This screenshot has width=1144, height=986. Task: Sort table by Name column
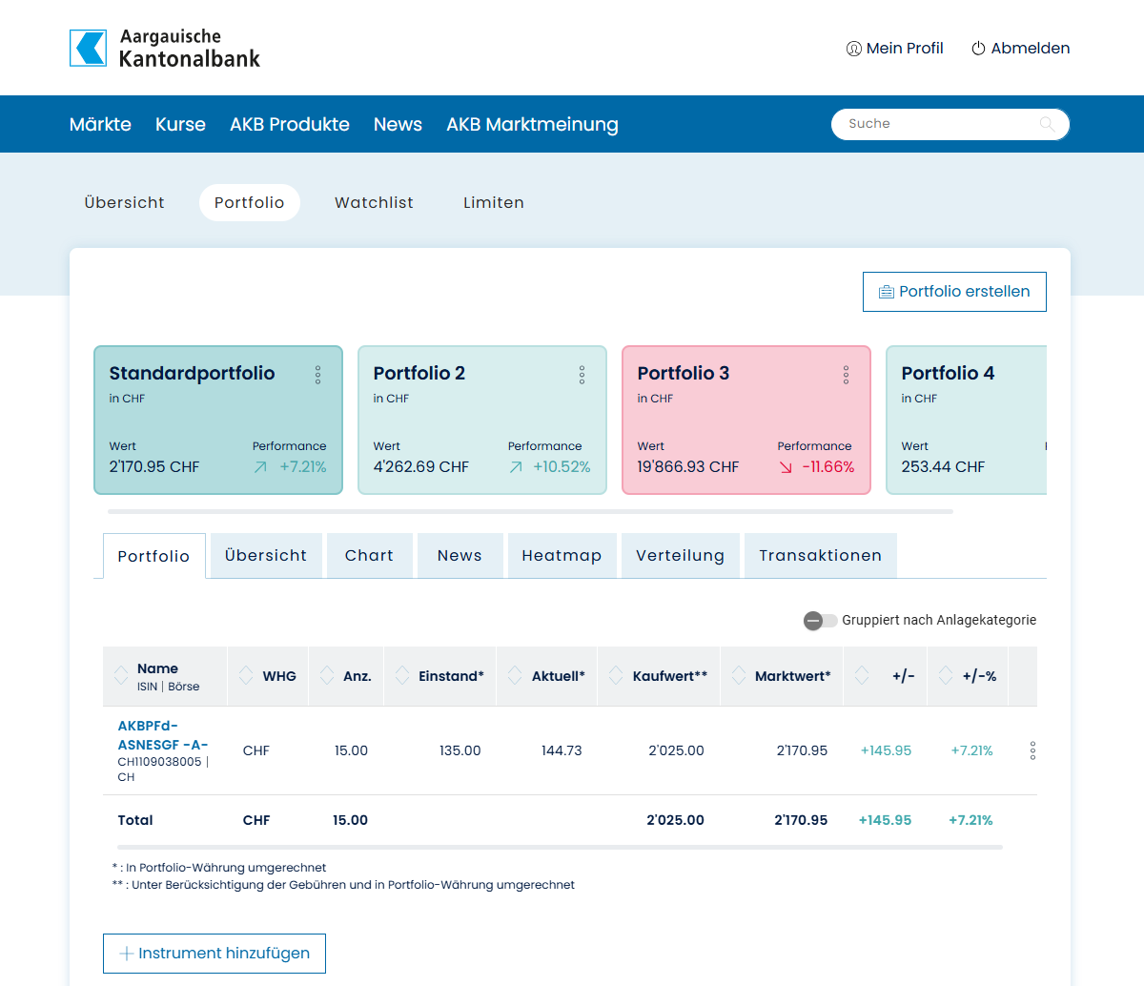(165, 676)
